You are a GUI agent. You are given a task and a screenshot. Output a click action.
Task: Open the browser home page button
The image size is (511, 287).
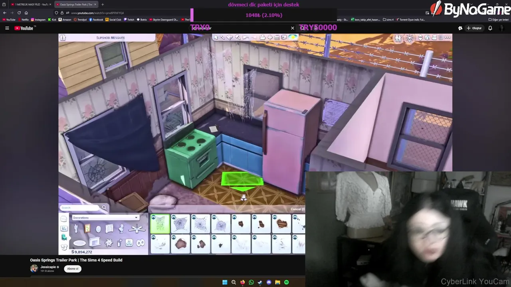pos(26,13)
